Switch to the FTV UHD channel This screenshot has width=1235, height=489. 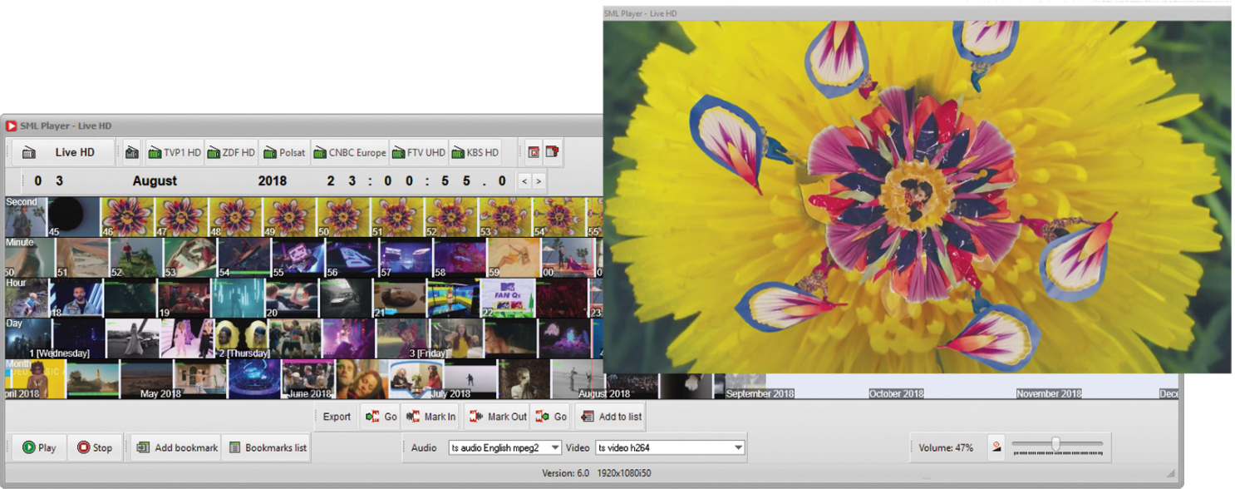(419, 153)
